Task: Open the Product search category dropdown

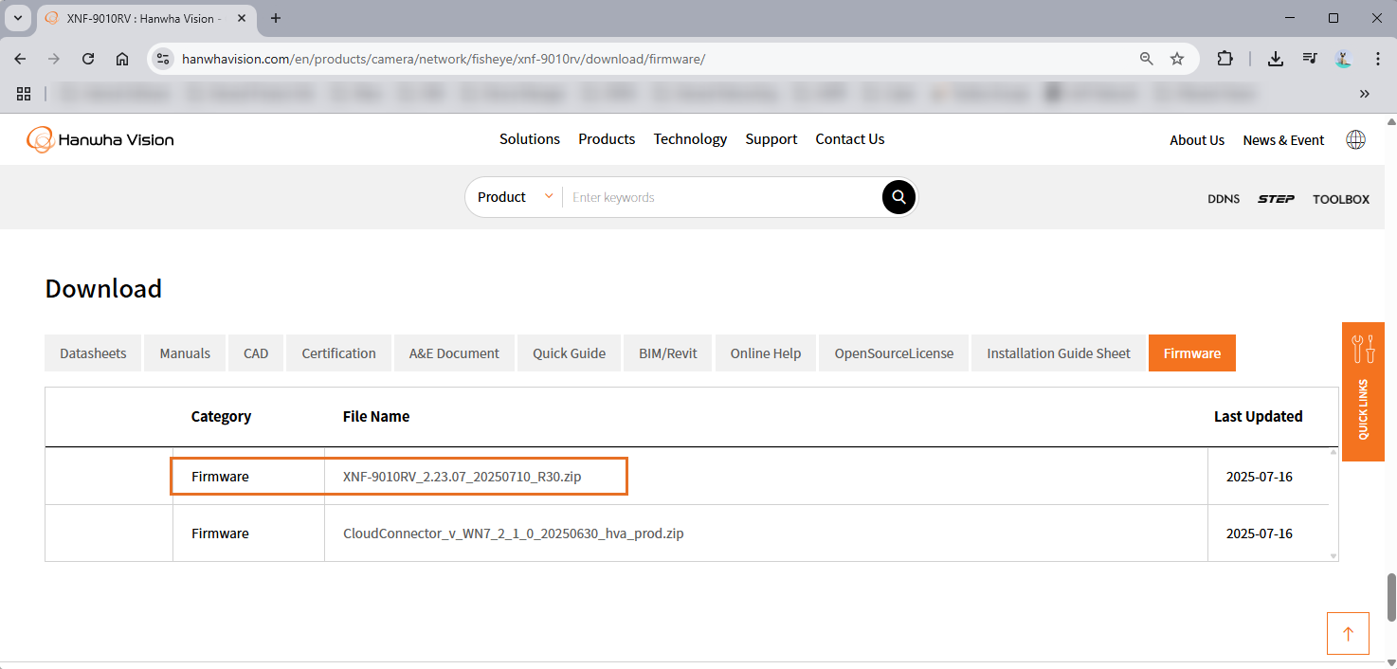Action: [515, 197]
